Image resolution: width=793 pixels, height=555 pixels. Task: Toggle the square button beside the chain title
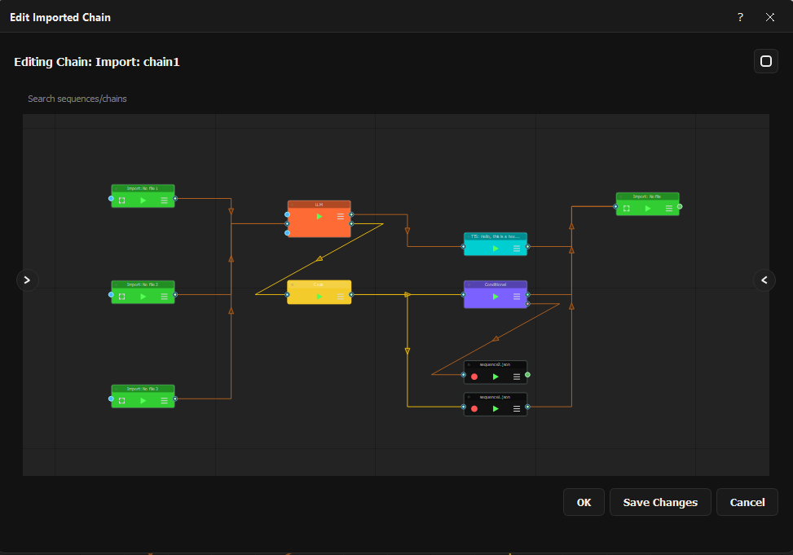765,61
